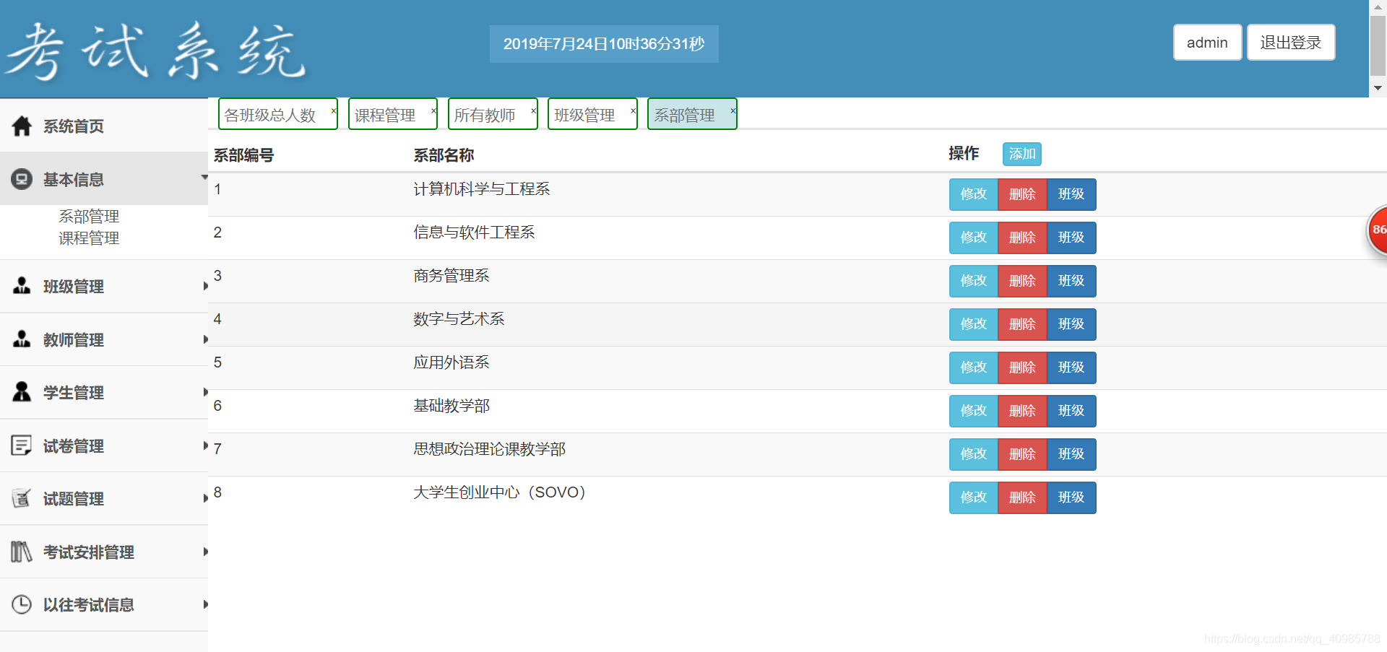Click the 系部编号 column header
The image size is (1387, 652).
243,155
